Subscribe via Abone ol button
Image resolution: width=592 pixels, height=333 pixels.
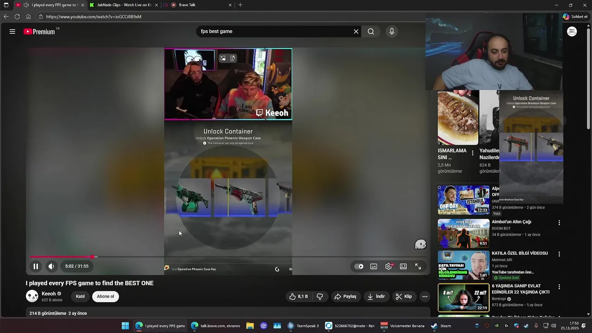[105, 296]
